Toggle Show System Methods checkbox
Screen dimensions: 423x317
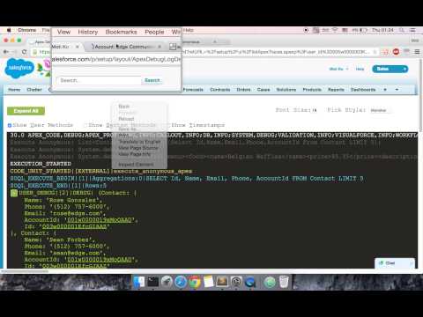point(85,125)
